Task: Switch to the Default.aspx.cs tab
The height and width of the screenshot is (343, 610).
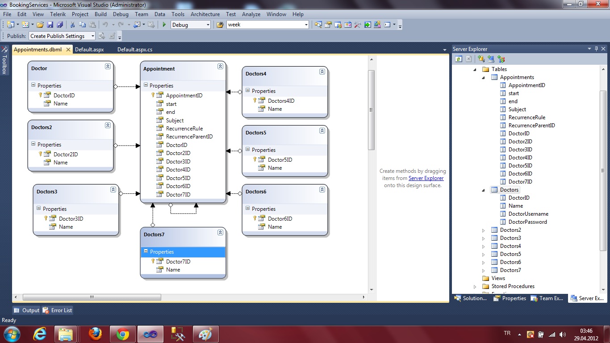Action: point(135,50)
